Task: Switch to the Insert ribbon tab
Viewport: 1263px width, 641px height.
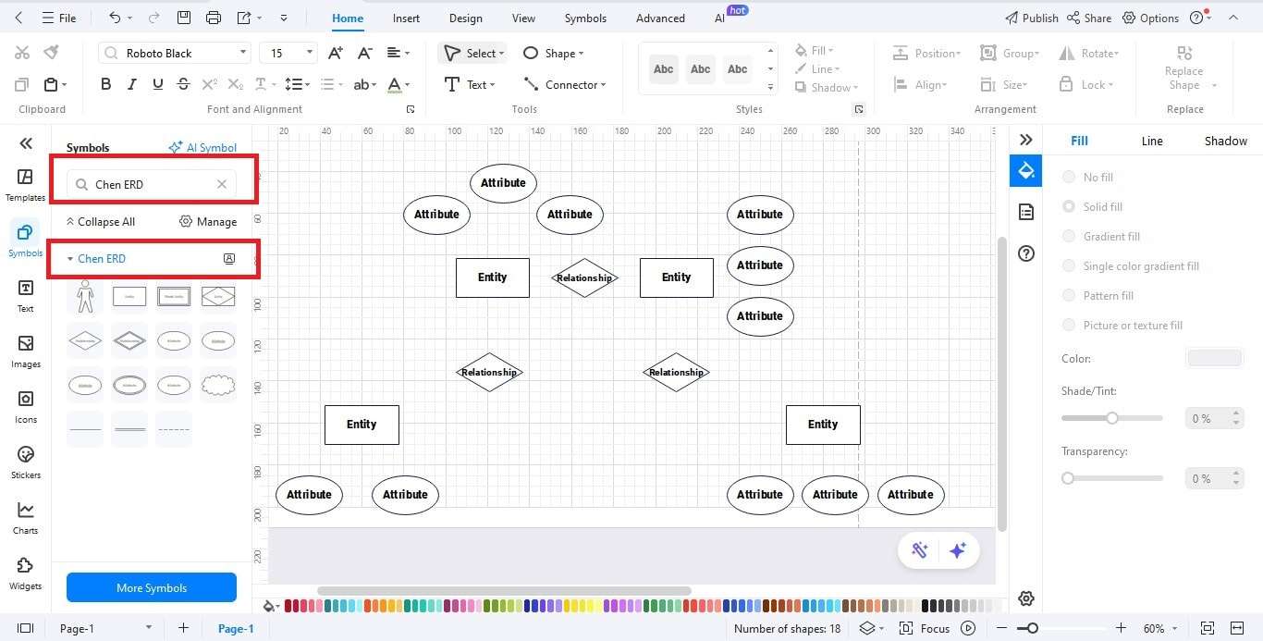Action: pyautogui.click(x=406, y=18)
